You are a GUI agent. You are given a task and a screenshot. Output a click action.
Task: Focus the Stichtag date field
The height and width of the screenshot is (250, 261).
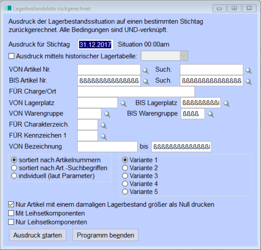pos(95,44)
